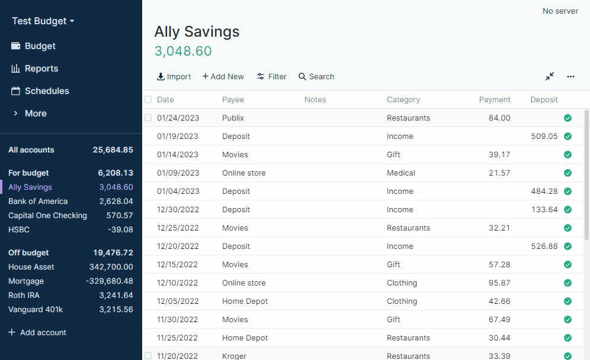Click cleared icon on Kroger 33.39 row
The image size is (590, 360).
point(568,356)
